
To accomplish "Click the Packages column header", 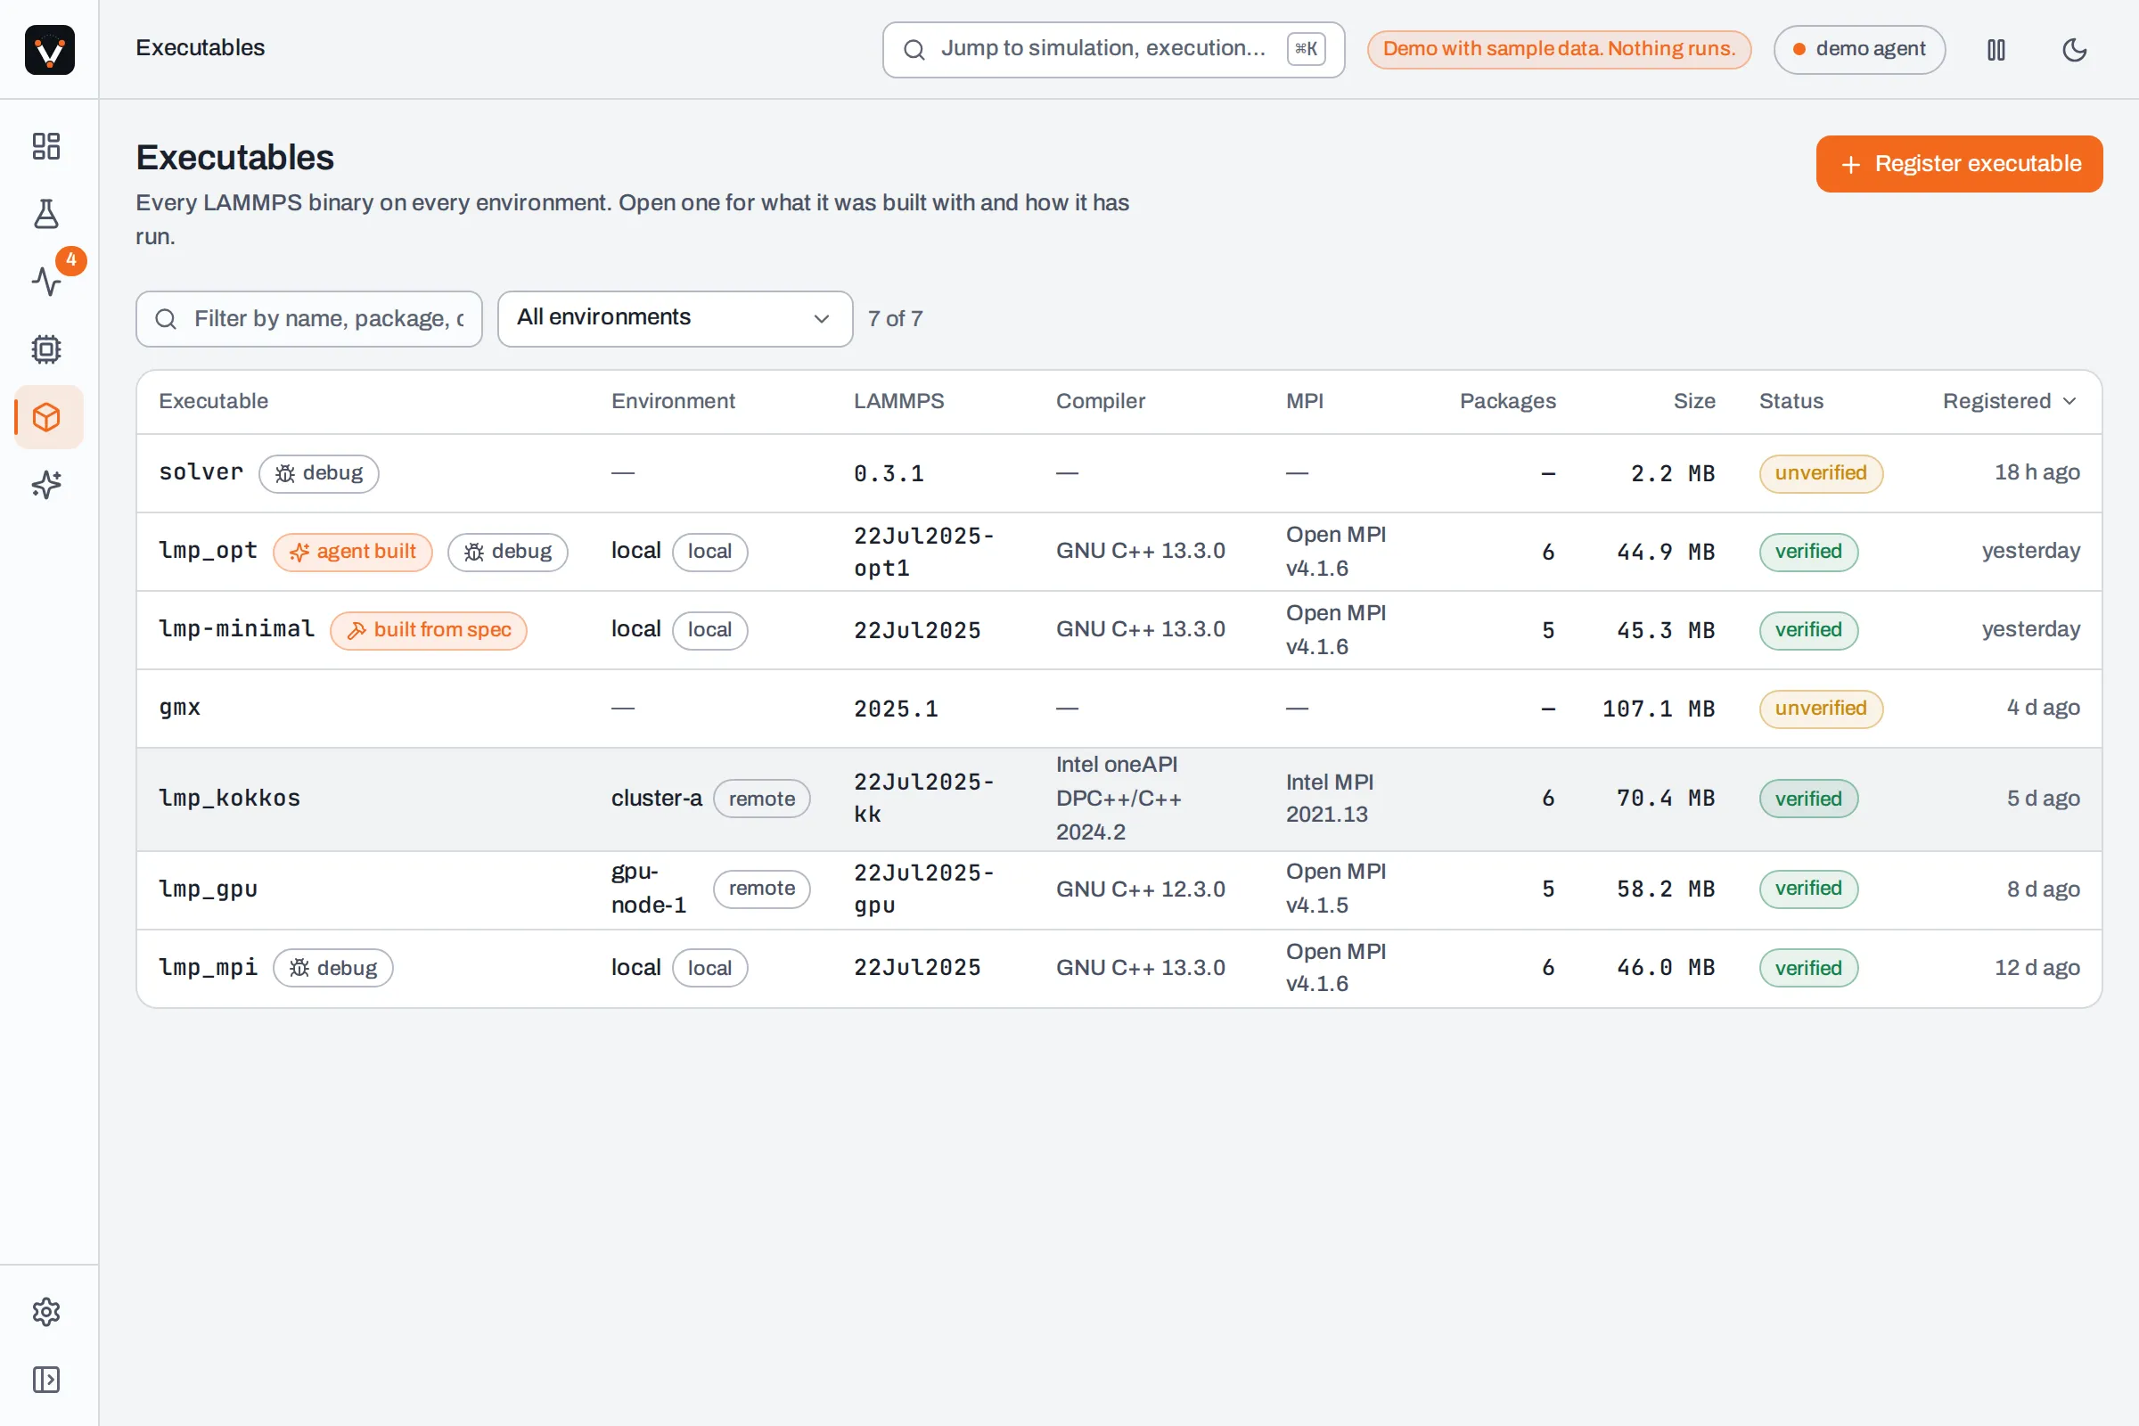I will 1508,401.
